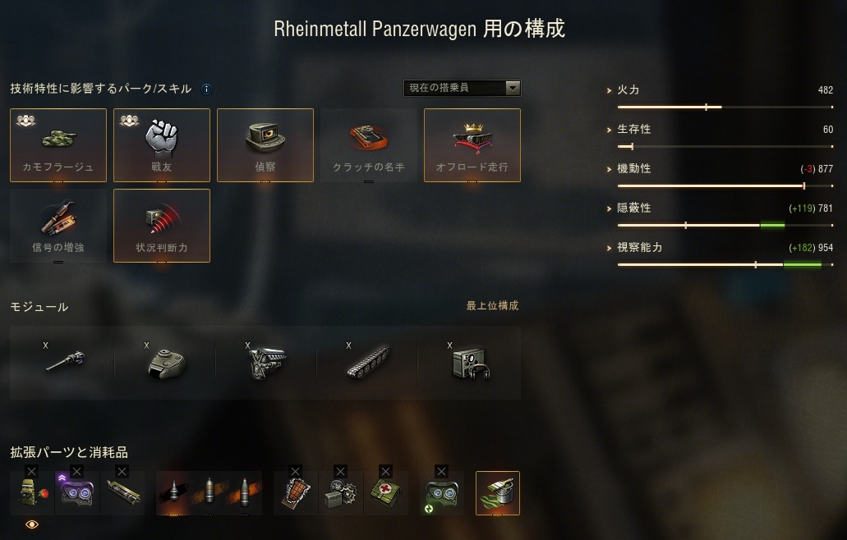Click the 機動性 stat bar
Screen dimensions: 847x540
pos(725,185)
